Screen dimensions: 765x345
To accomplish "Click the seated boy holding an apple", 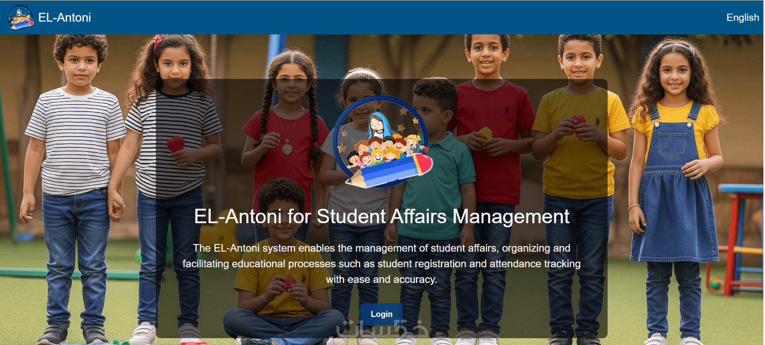I will pyautogui.click(x=283, y=272).
